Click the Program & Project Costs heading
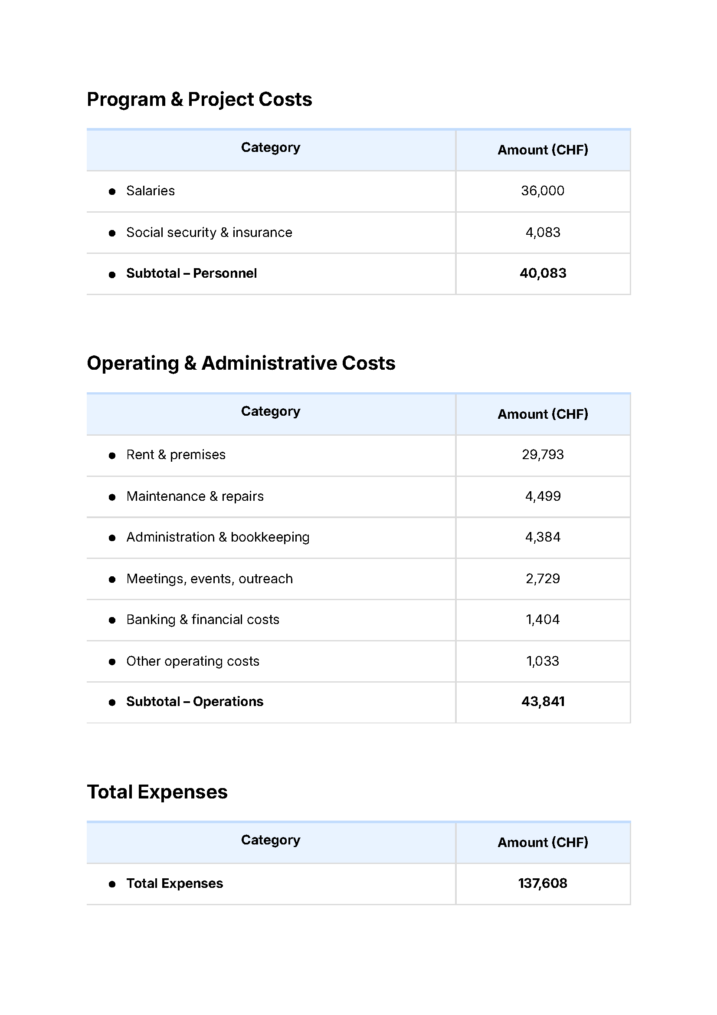717x1015 pixels. pos(199,99)
